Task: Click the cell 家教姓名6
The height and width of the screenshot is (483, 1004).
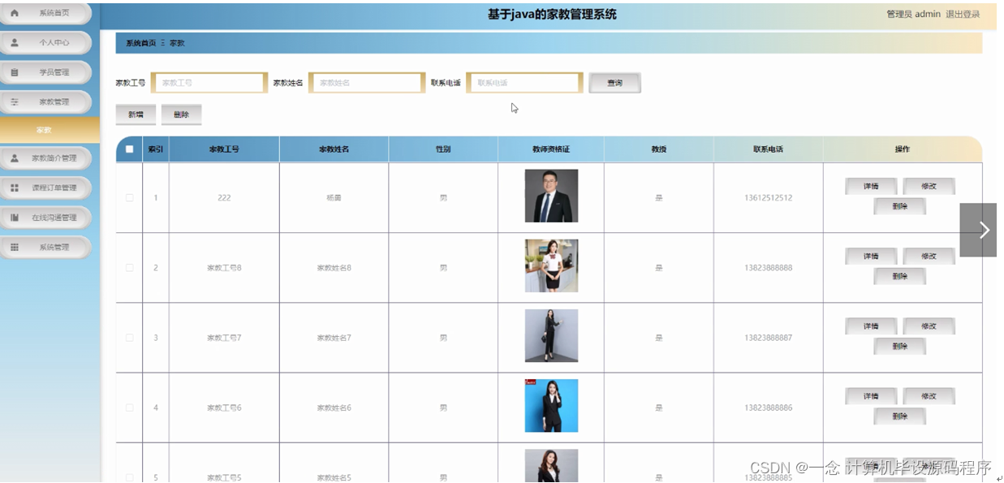Action: click(x=334, y=408)
